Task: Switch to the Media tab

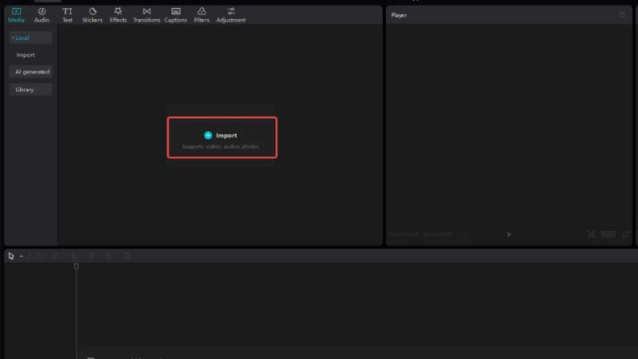Action: point(16,15)
